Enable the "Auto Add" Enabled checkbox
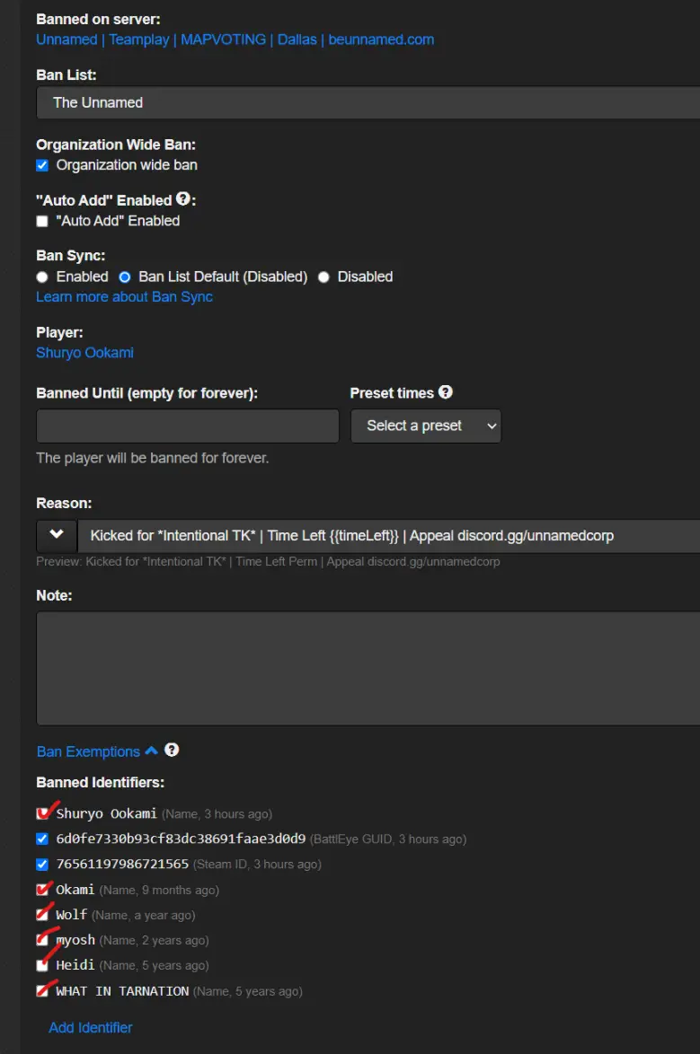700x1054 pixels. click(42, 221)
